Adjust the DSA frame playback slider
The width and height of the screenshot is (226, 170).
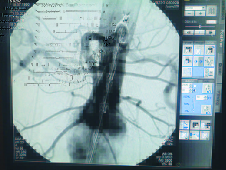click(200, 27)
